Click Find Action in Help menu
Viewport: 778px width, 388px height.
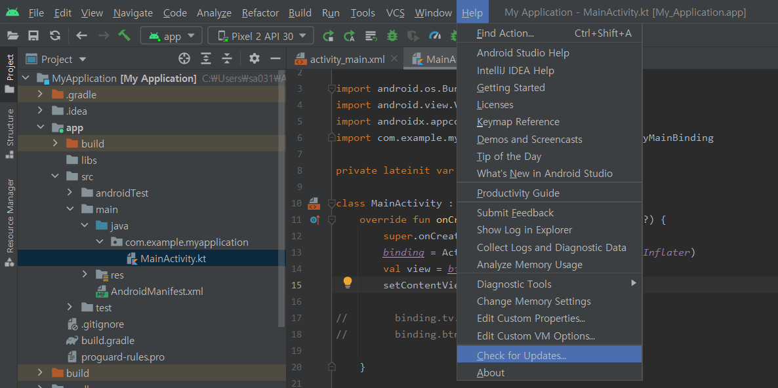(x=549, y=33)
